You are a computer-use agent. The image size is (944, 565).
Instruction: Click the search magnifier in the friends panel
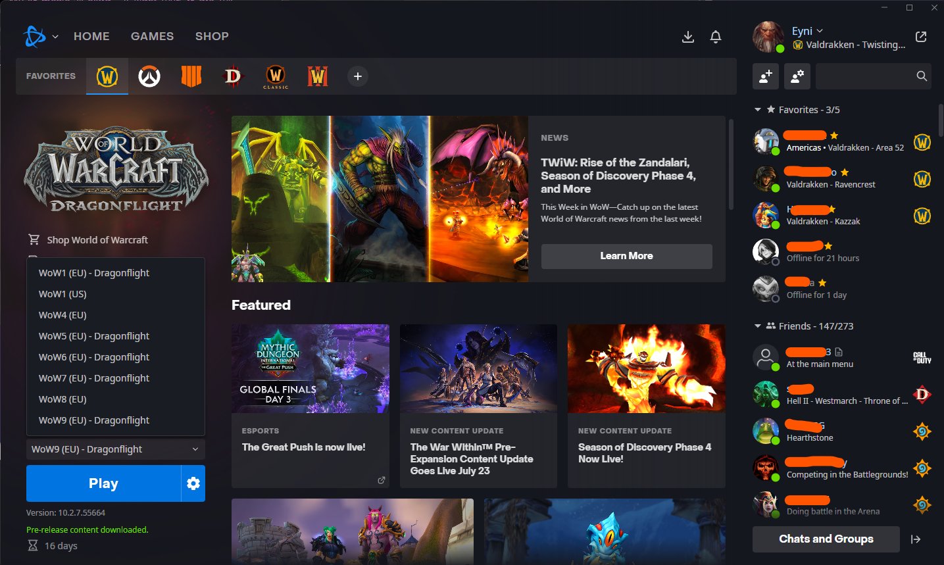coord(921,76)
